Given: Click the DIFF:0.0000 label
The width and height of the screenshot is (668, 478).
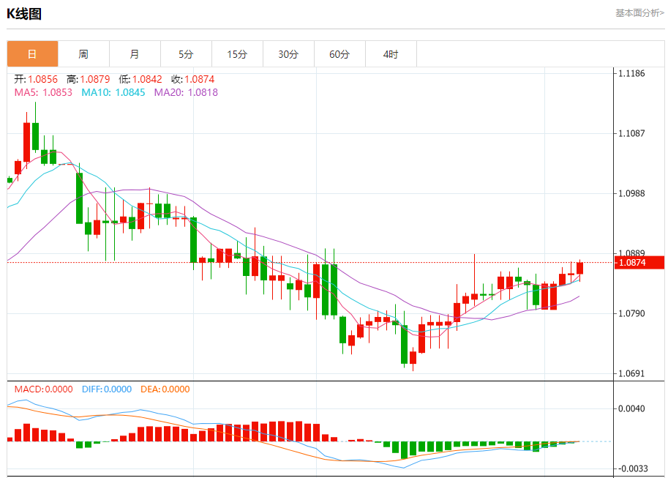Looking at the screenshot, I should click(107, 389).
